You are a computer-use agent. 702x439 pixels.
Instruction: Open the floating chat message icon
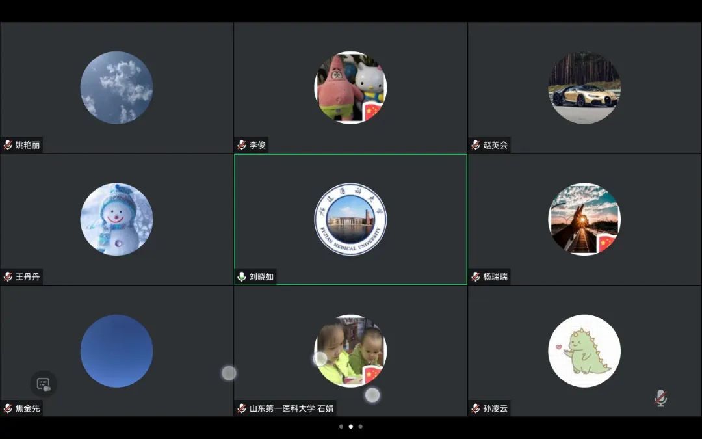point(44,384)
